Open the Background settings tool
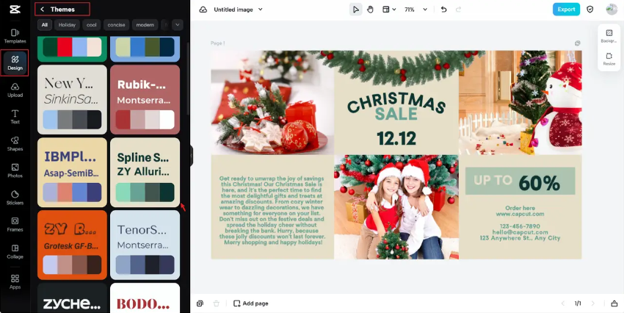The image size is (624, 313). click(609, 36)
